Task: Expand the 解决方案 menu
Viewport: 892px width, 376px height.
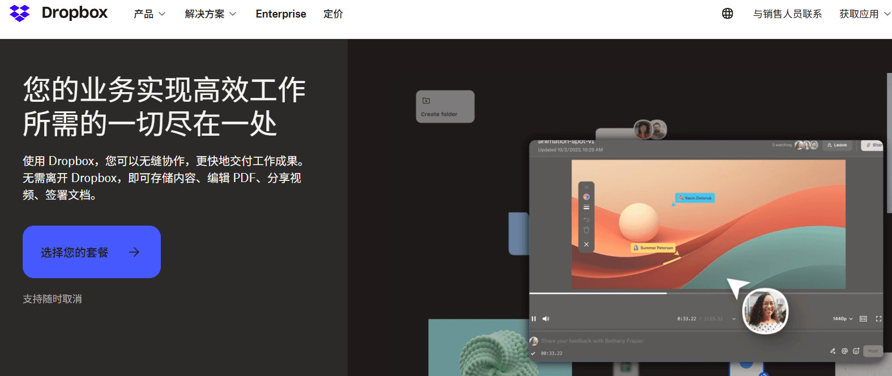Action: 211,14
